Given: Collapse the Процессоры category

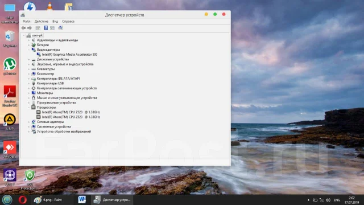Looking at the screenshot, I should click(29, 108).
